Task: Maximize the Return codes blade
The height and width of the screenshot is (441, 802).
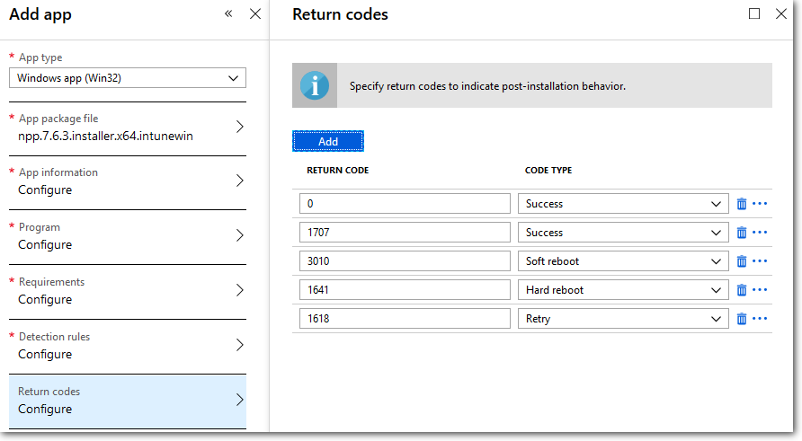Action: point(754,13)
